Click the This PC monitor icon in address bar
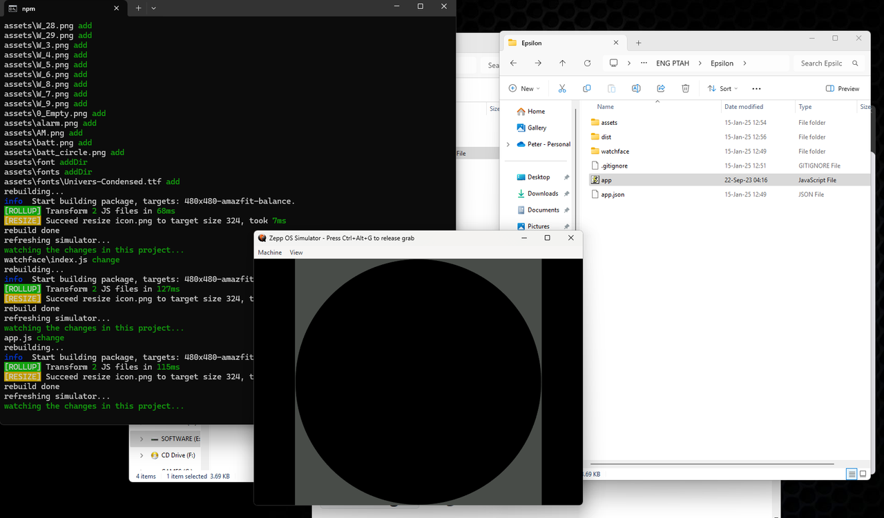 click(613, 63)
